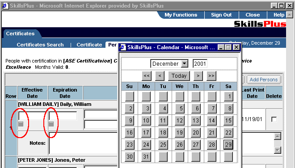Open the month dropdown showing December
Image resolution: width=295 pixels, height=168 pixels.
point(169,64)
